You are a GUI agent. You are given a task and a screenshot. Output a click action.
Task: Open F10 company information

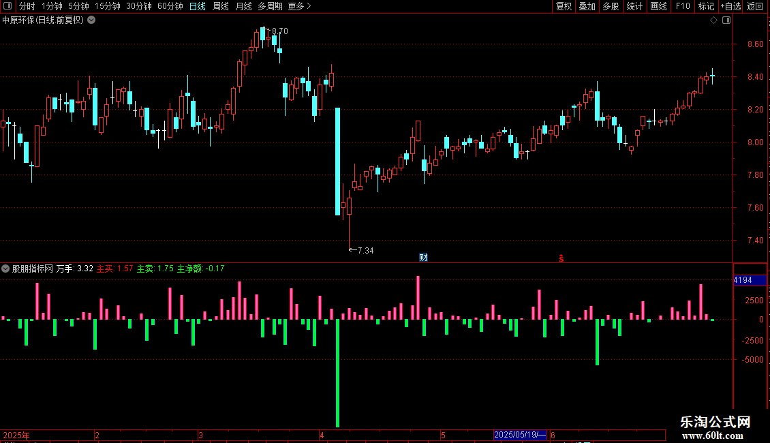pyautogui.click(x=683, y=6)
